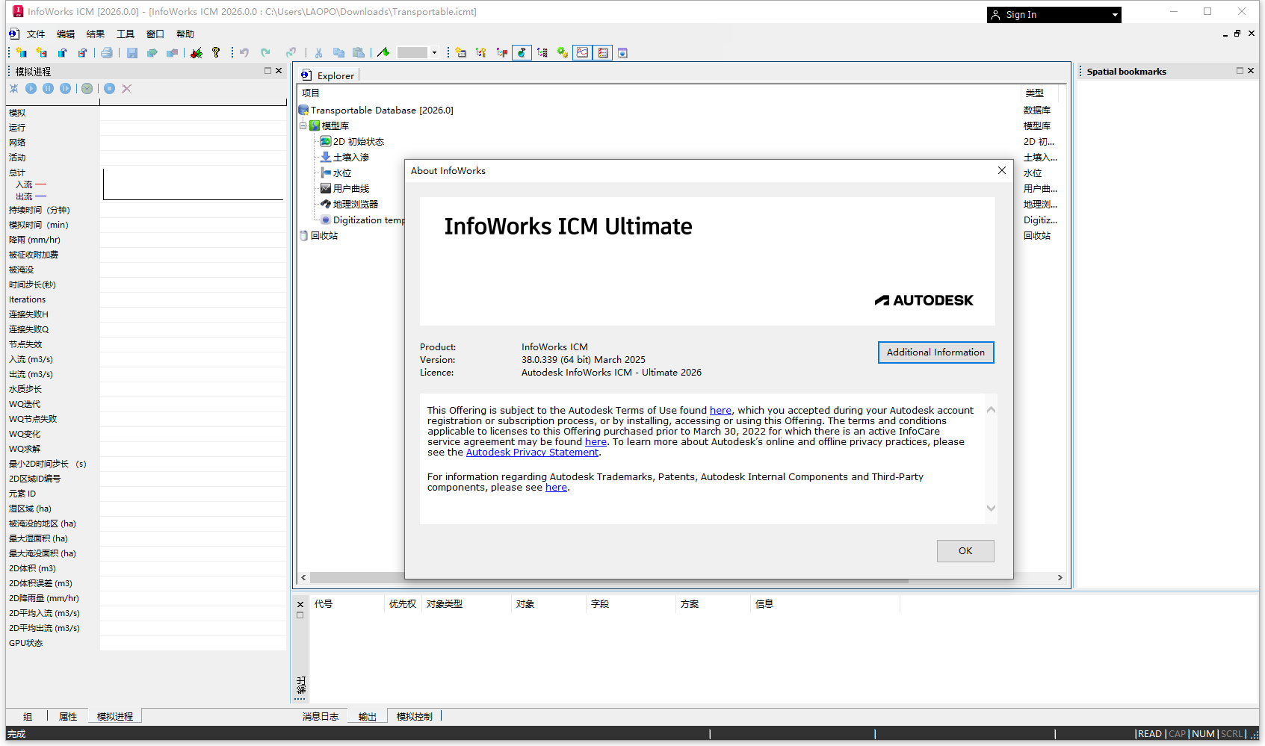Click the red X cancel icon in 模拟进程 toolbar
The width and height of the screenshot is (1265, 746).
click(127, 88)
